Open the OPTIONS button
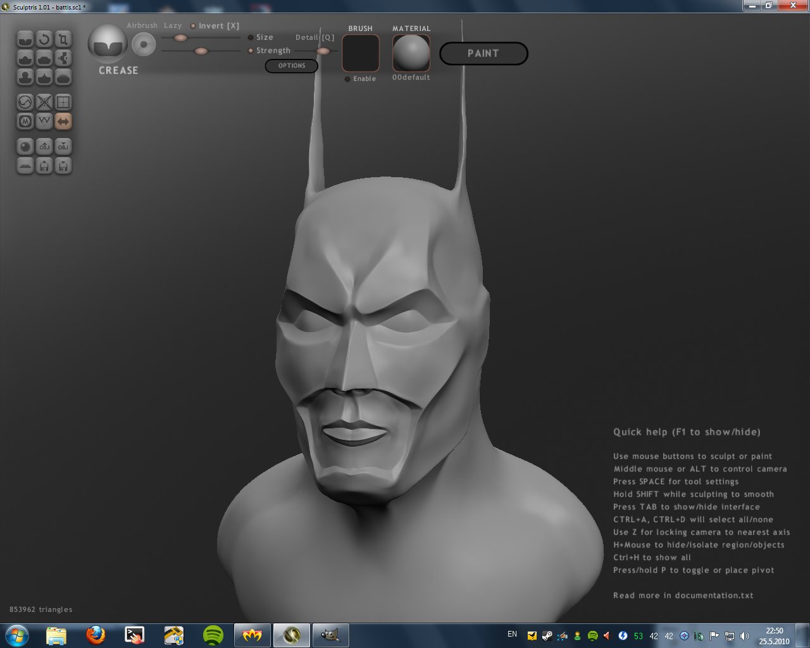Screen dimensions: 810x648 click(292, 66)
